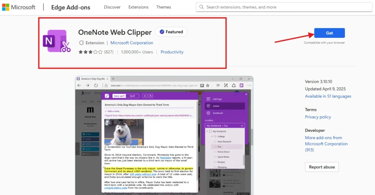Select the America's Only Dog Ma browser tab
Screen dimensions: 375x195
[93, 79]
